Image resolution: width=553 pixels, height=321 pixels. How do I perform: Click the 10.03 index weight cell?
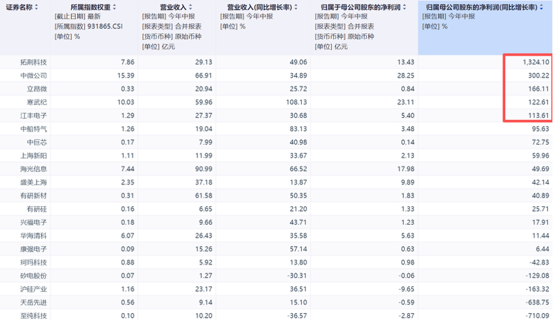[x=126, y=102]
